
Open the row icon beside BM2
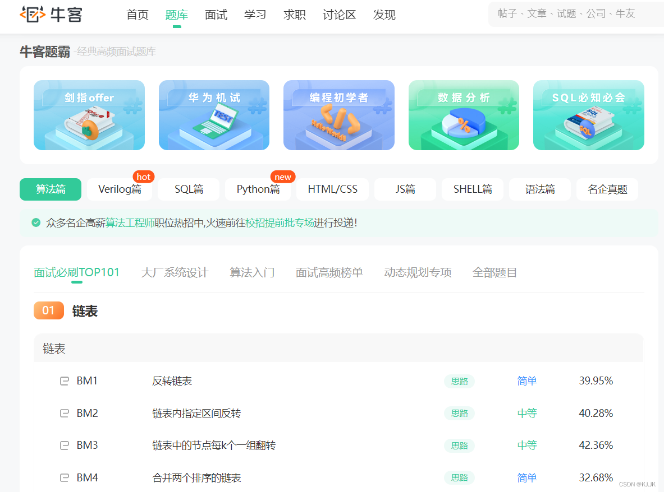tap(65, 413)
